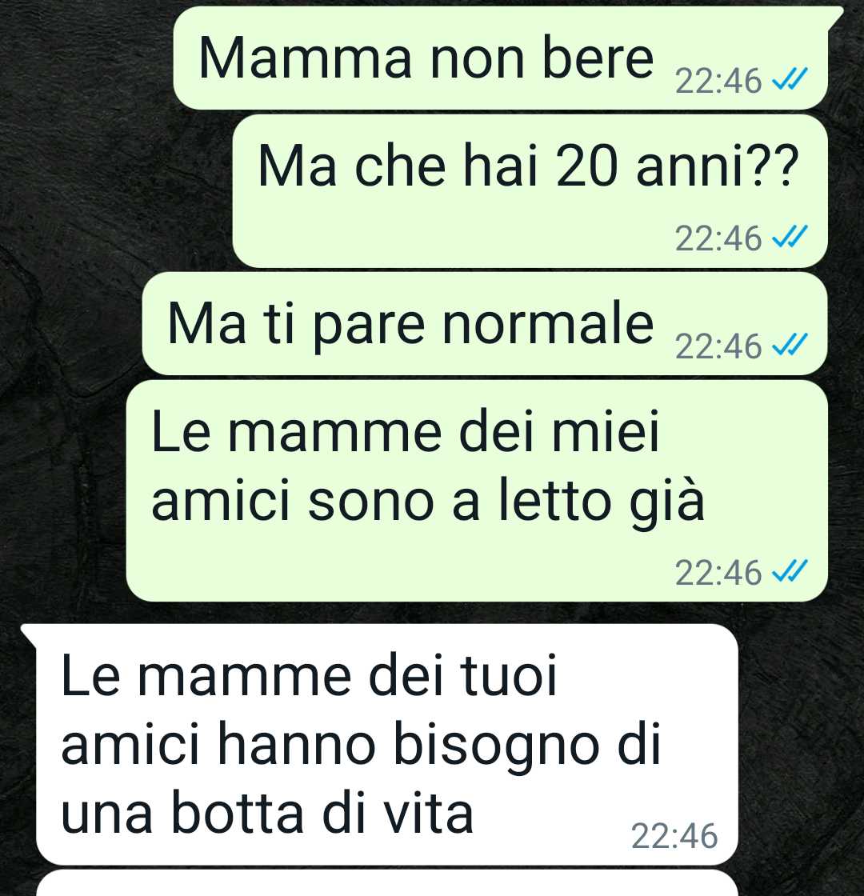Select the "Ma che hai 20 anni??" message
This screenshot has height=896, width=864.
point(530,191)
